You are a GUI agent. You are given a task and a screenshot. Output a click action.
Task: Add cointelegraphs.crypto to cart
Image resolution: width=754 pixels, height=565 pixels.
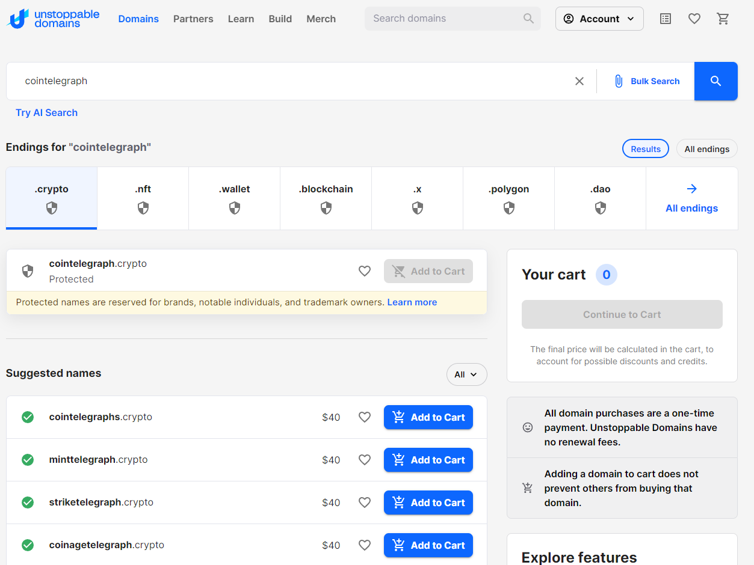(428, 417)
